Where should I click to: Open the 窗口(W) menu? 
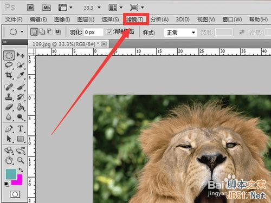pos(232,19)
